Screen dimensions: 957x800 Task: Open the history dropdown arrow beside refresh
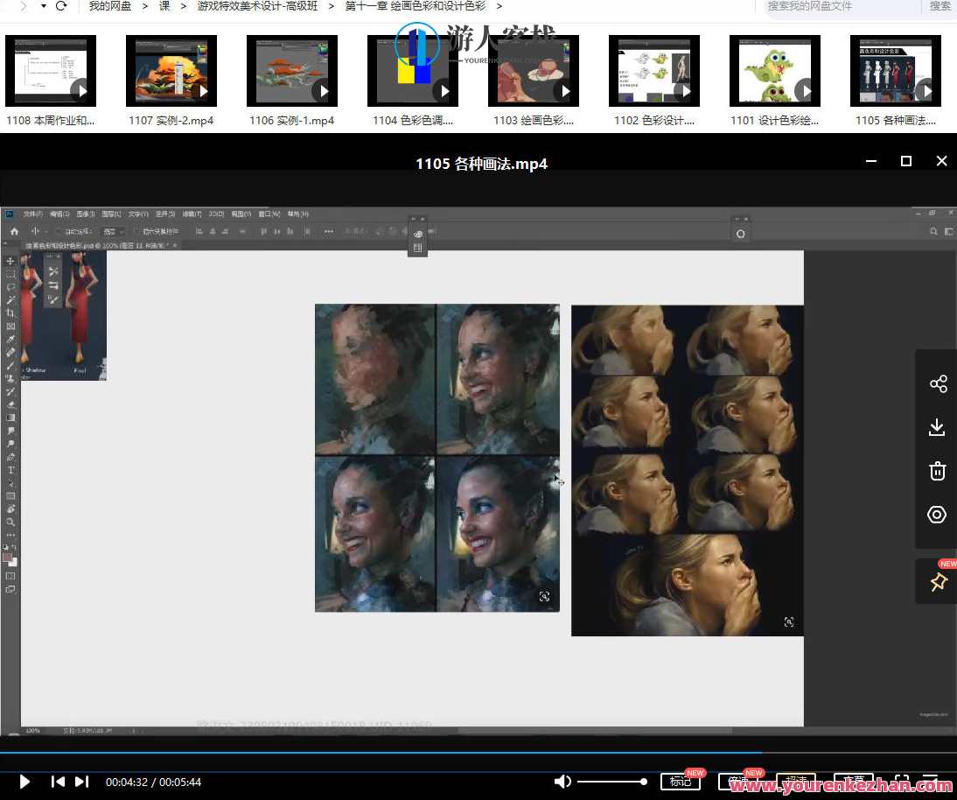pos(44,6)
